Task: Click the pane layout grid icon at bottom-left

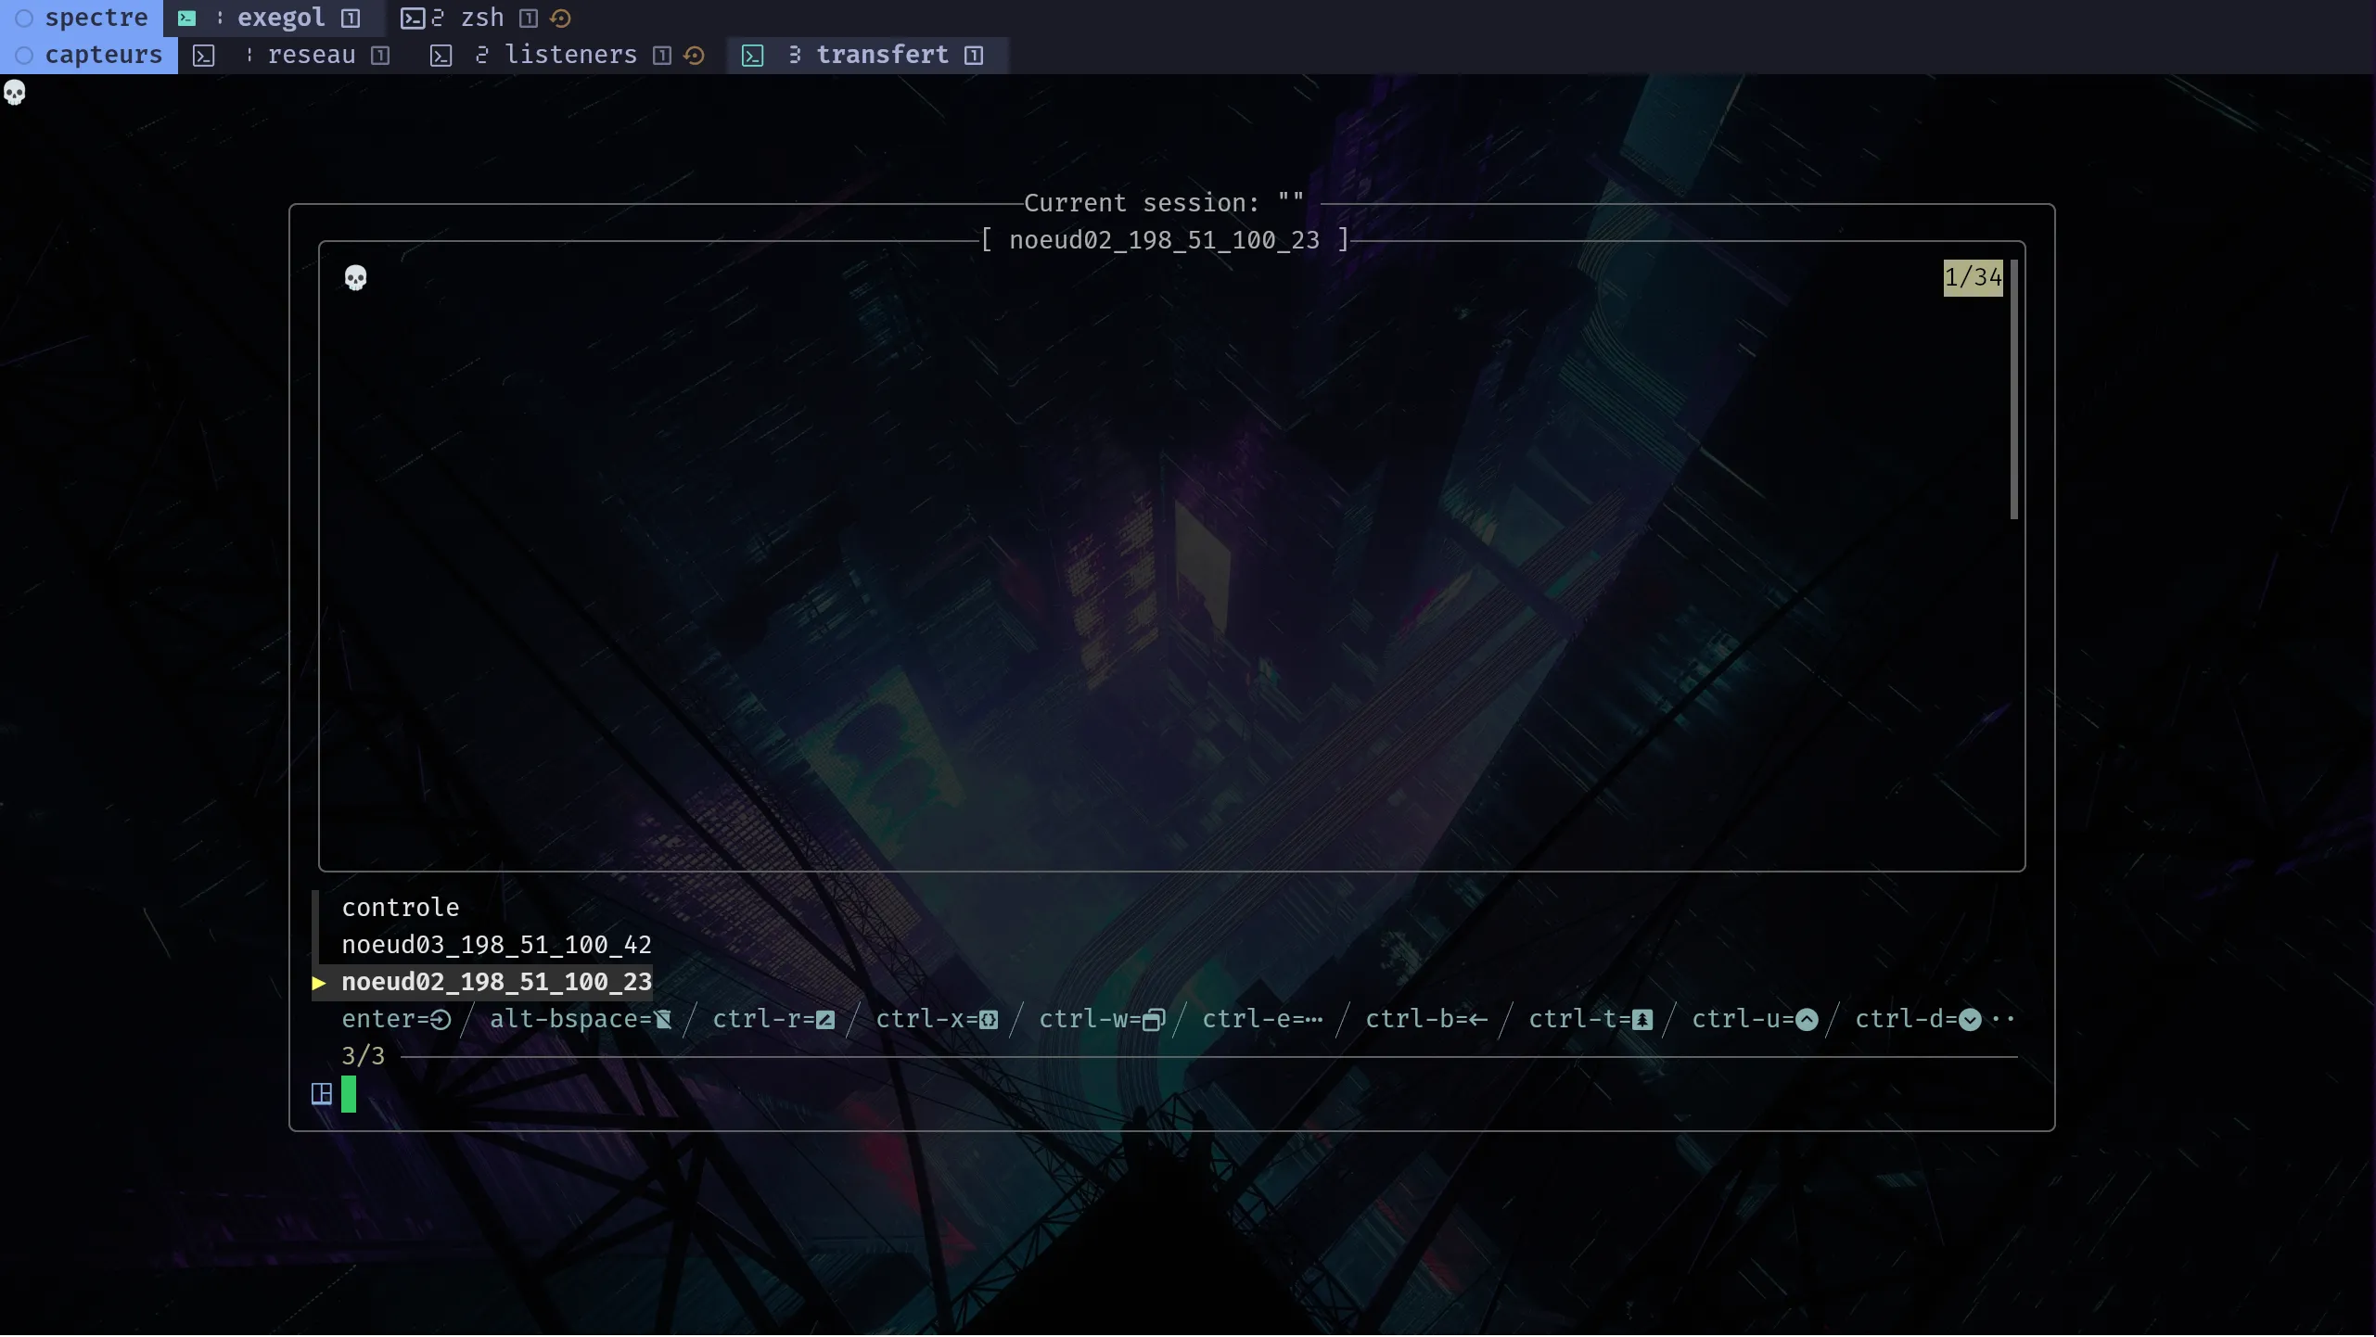Action: [321, 1094]
